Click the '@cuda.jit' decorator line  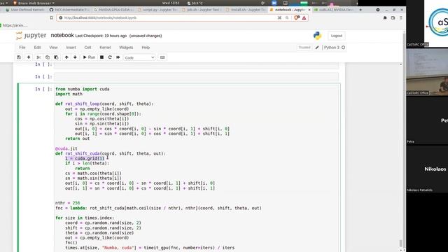point(66,148)
